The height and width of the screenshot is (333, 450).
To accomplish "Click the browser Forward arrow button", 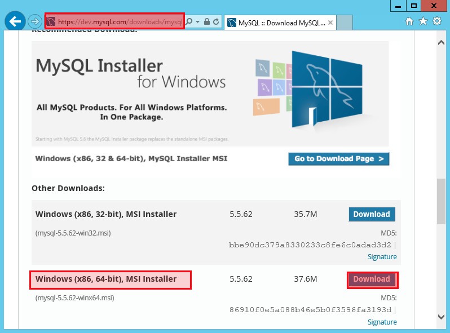I will (35, 21).
